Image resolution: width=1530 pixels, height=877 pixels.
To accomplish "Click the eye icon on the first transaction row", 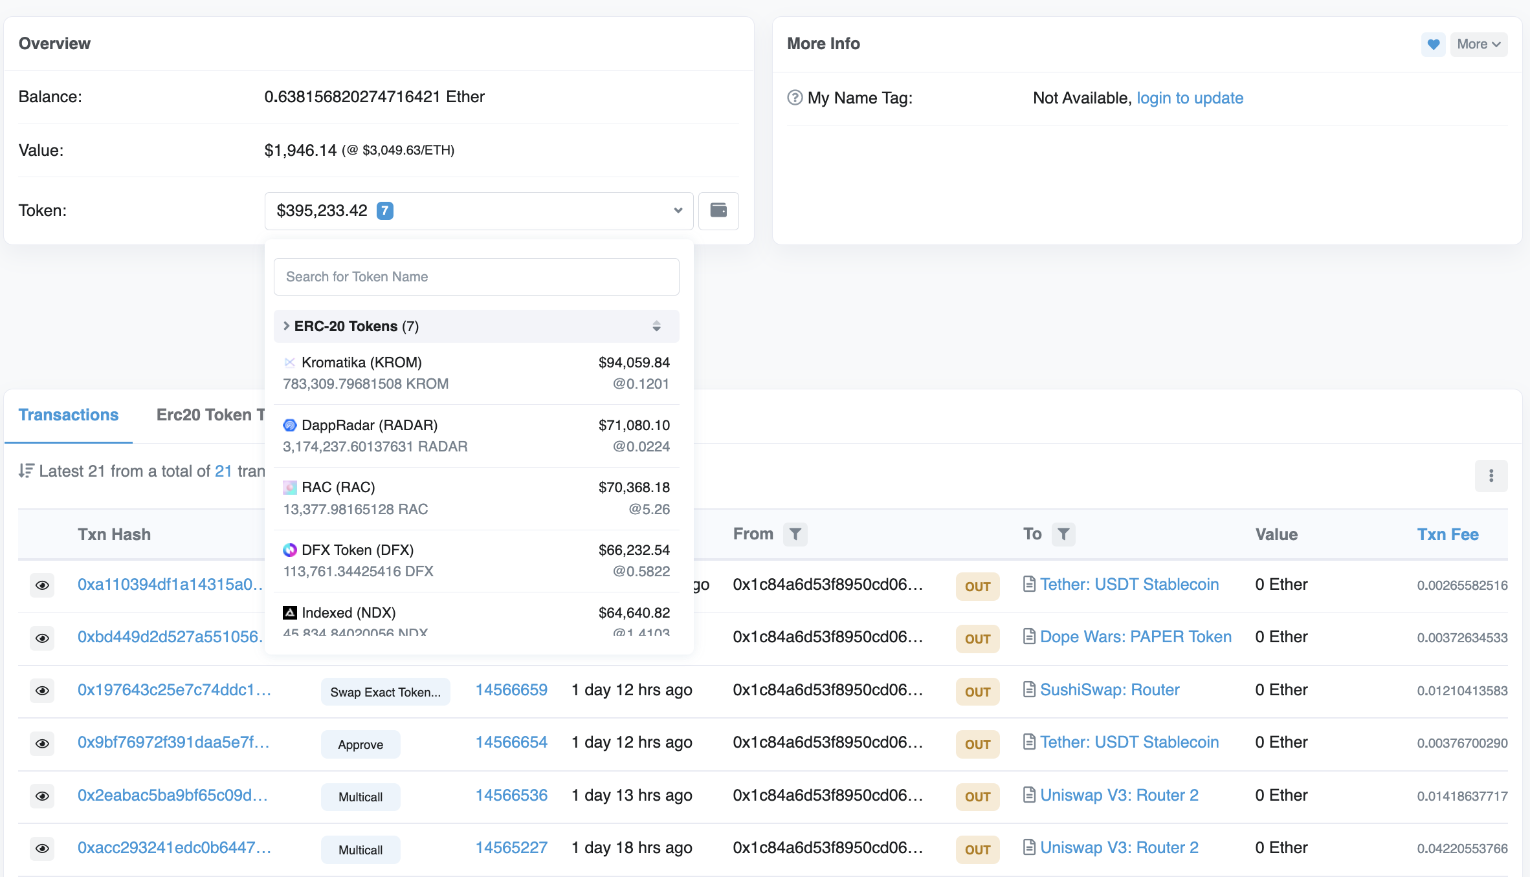I will [x=42, y=585].
